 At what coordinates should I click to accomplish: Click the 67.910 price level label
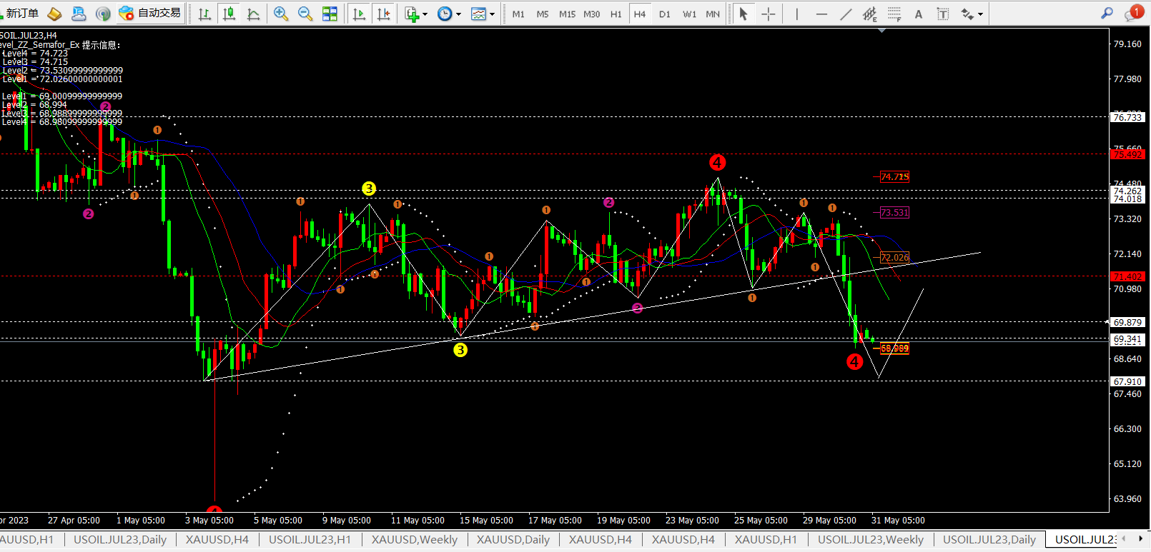pyautogui.click(x=1128, y=381)
